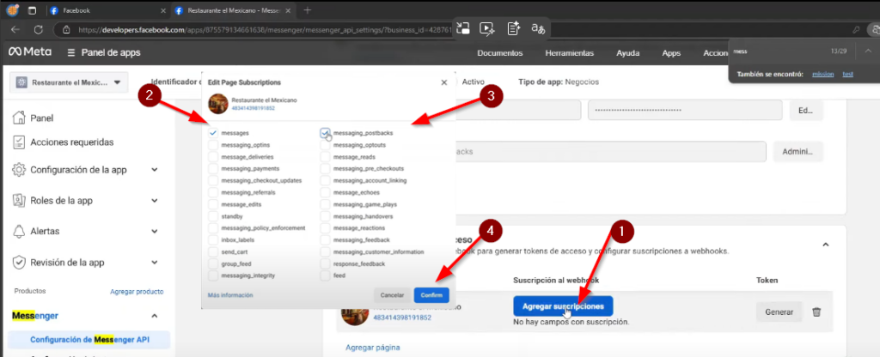Toggle the messaging_postbacks checkbox
The height and width of the screenshot is (357, 880).
[x=325, y=133]
